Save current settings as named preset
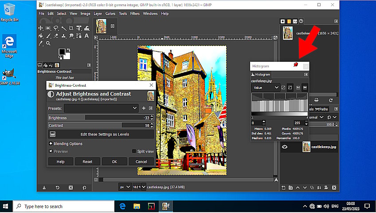The image size is (376, 213). point(144,108)
